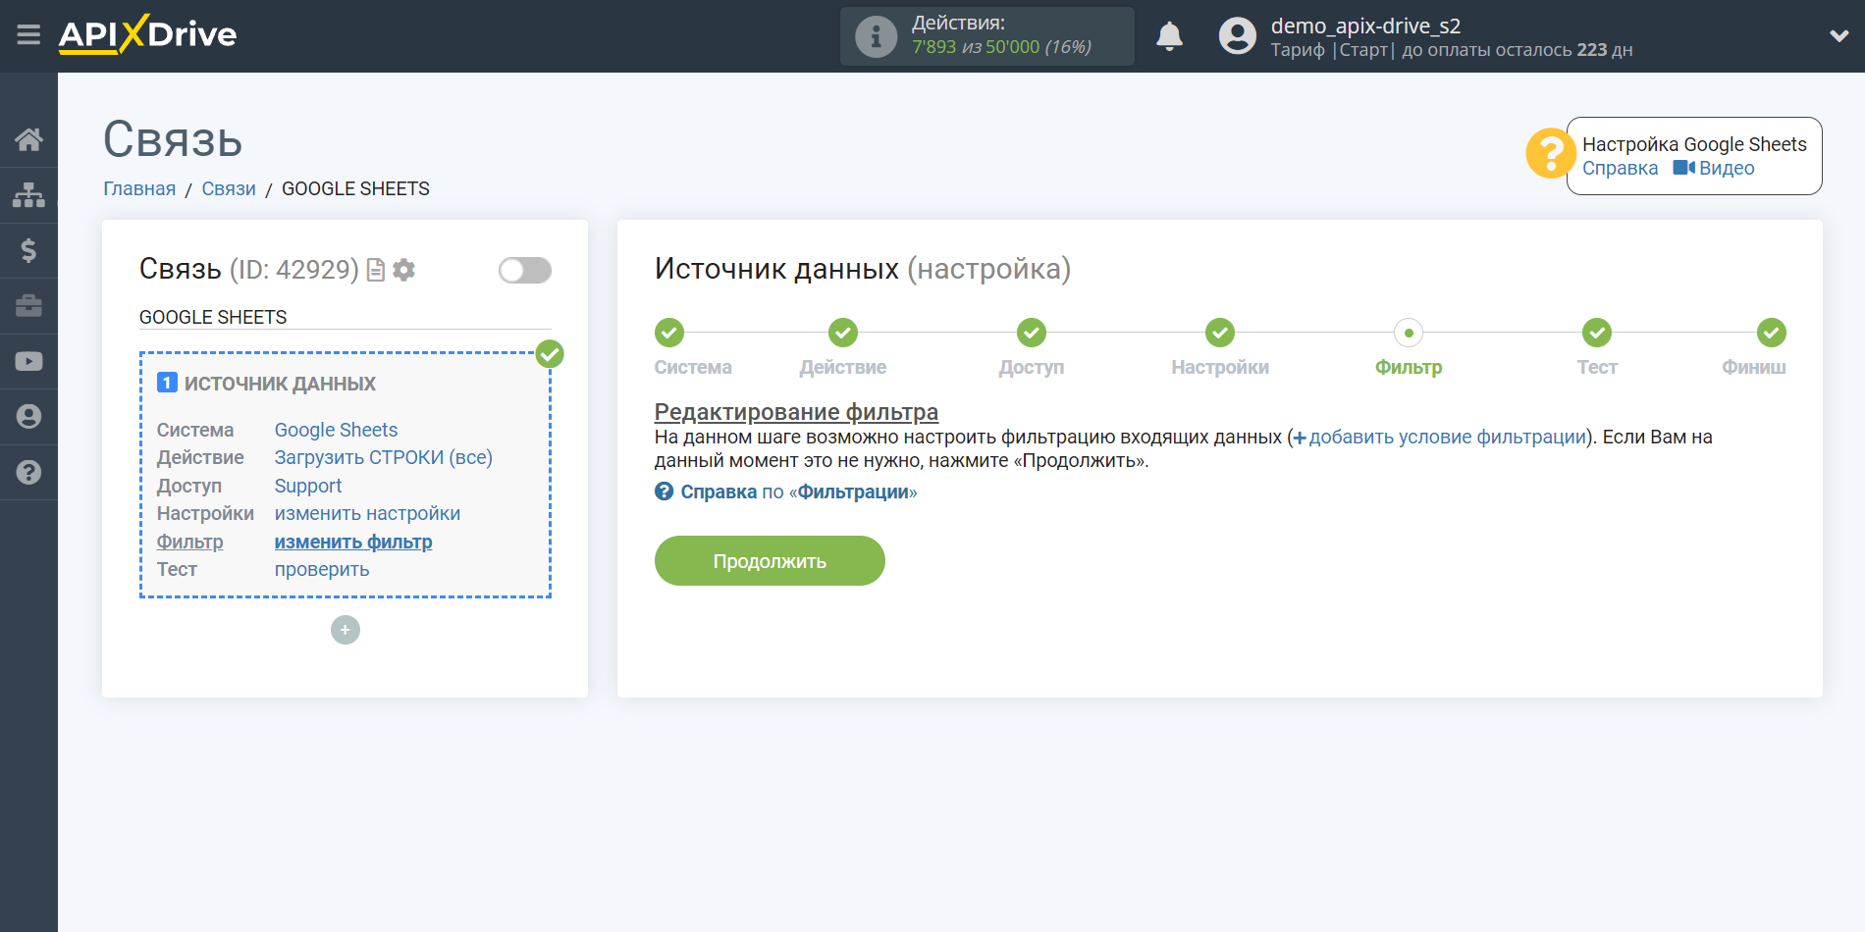1865x932 pixels.
Task: Open briefcase icon in sidebar
Action: [28, 305]
